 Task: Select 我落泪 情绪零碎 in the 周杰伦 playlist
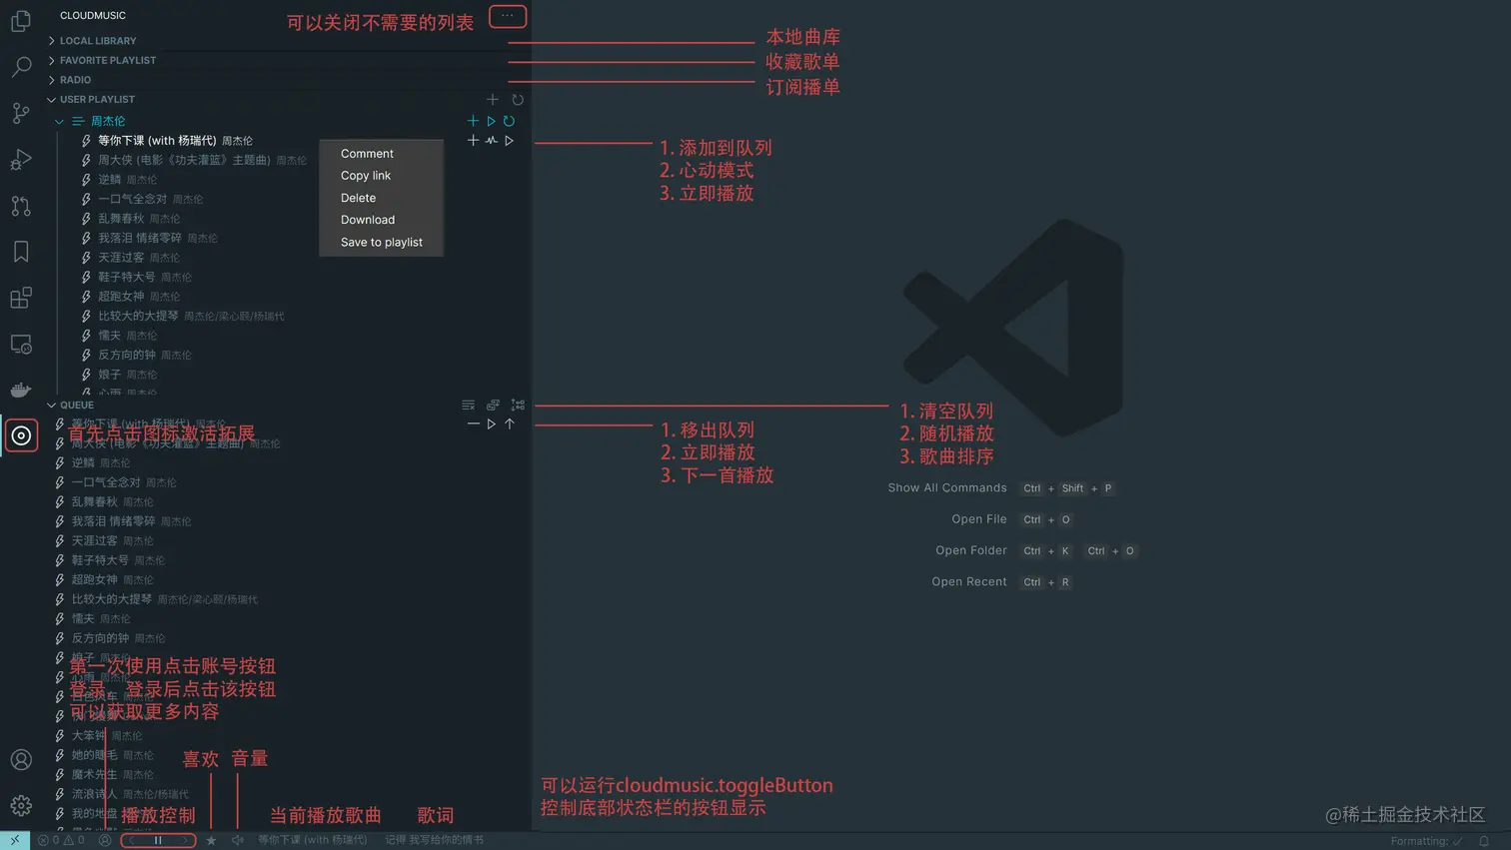[x=140, y=238]
